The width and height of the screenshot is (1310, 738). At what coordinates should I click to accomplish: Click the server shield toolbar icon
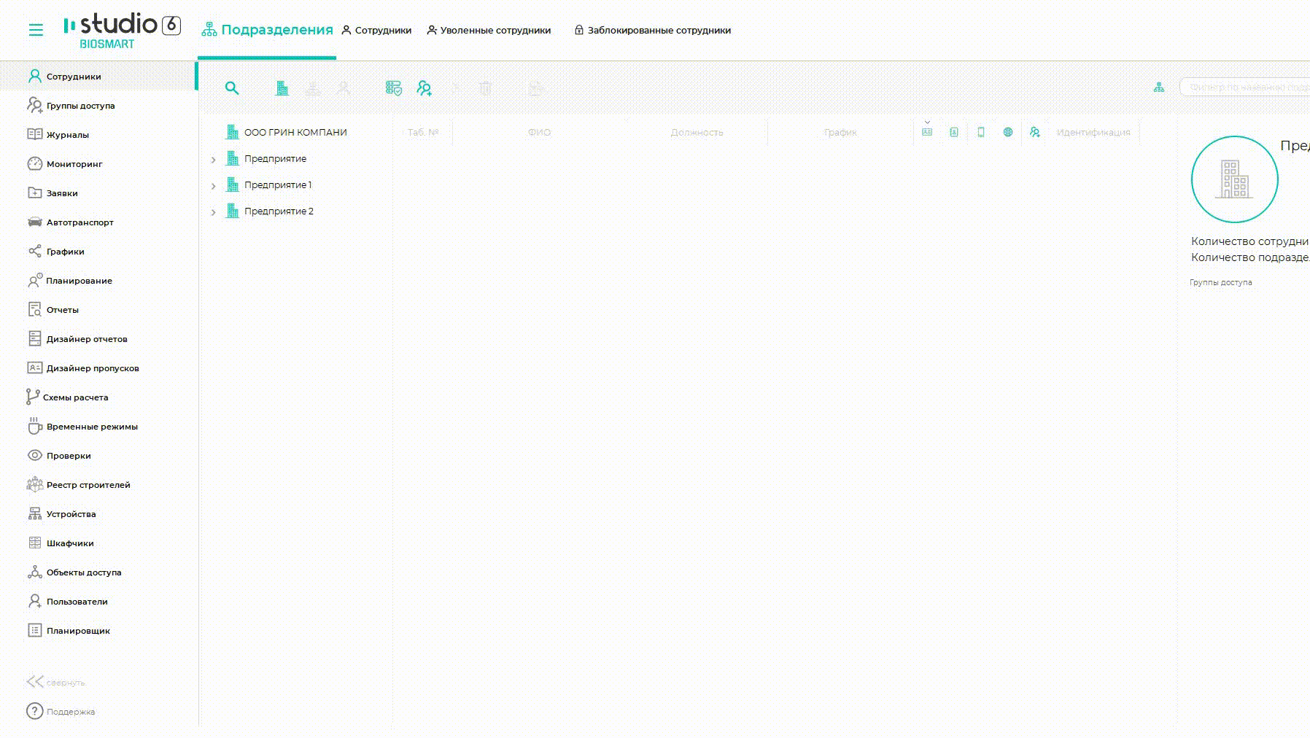click(393, 88)
